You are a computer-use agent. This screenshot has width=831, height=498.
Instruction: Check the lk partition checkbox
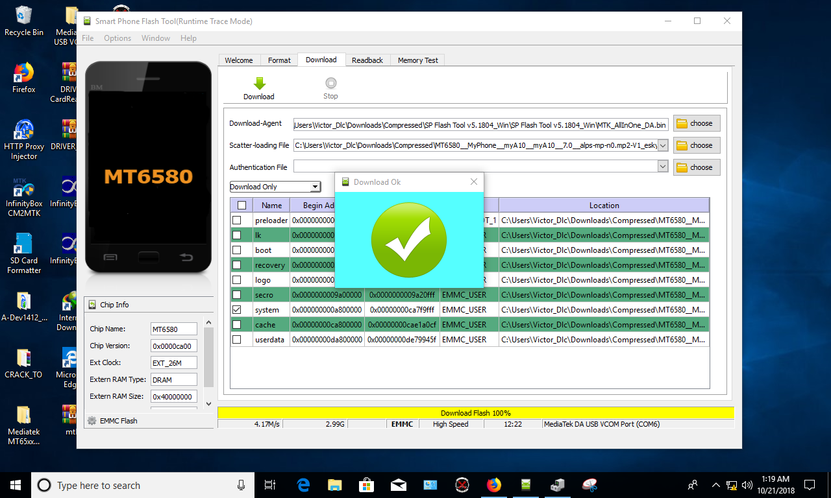[x=237, y=235]
